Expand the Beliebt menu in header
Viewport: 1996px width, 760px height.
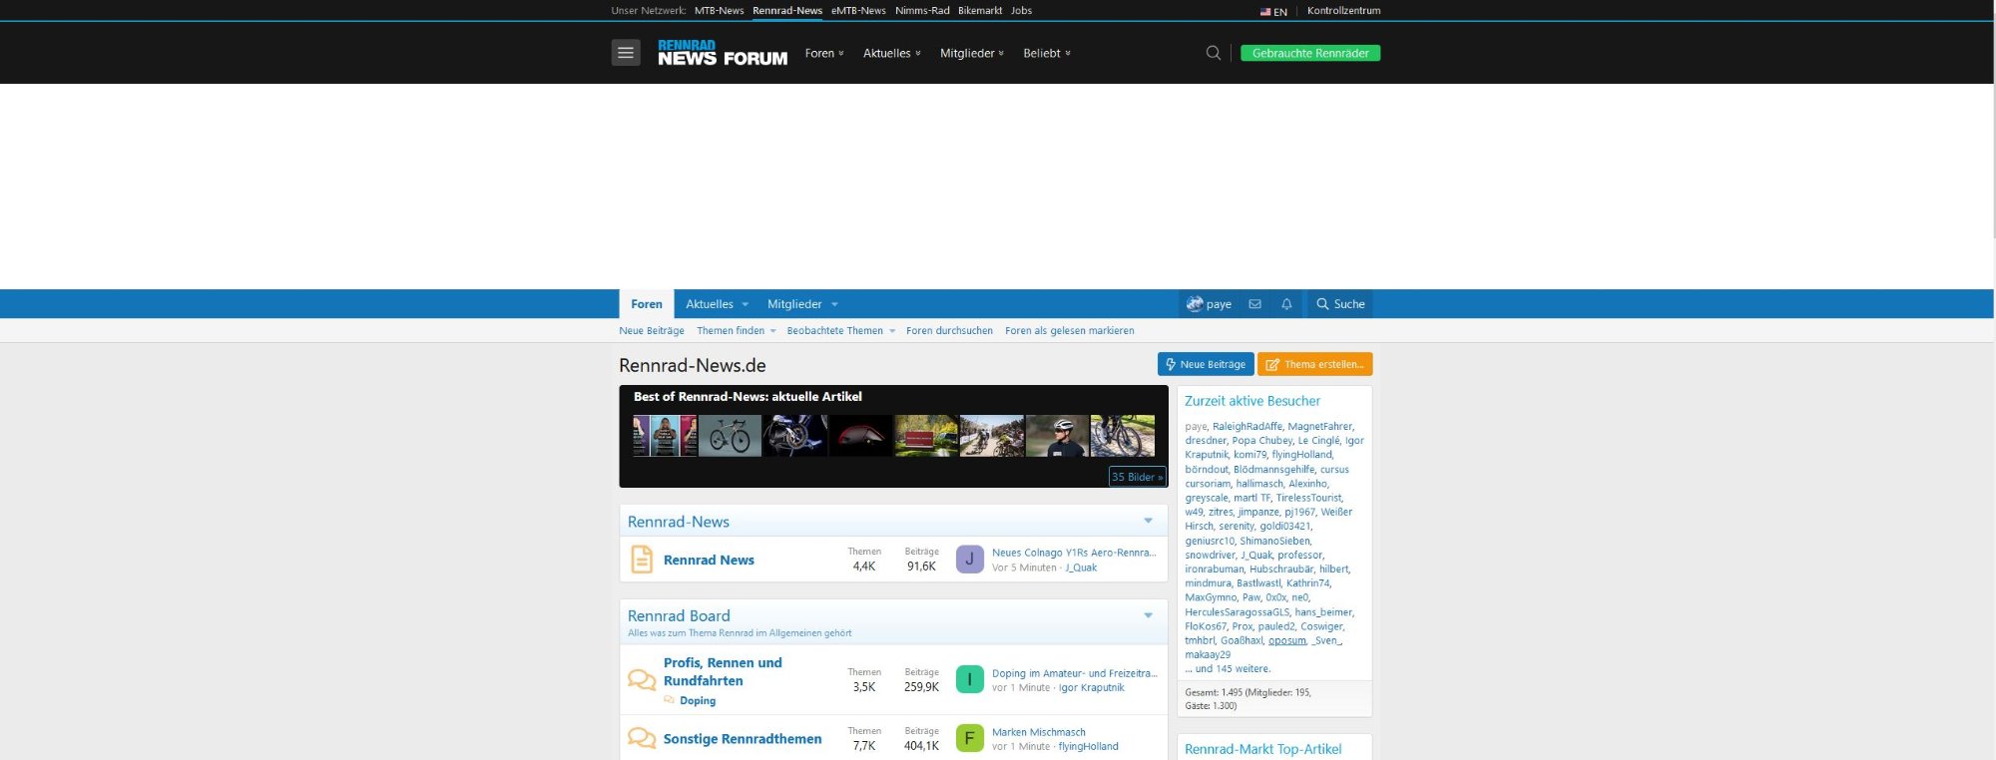pyautogui.click(x=1046, y=53)
